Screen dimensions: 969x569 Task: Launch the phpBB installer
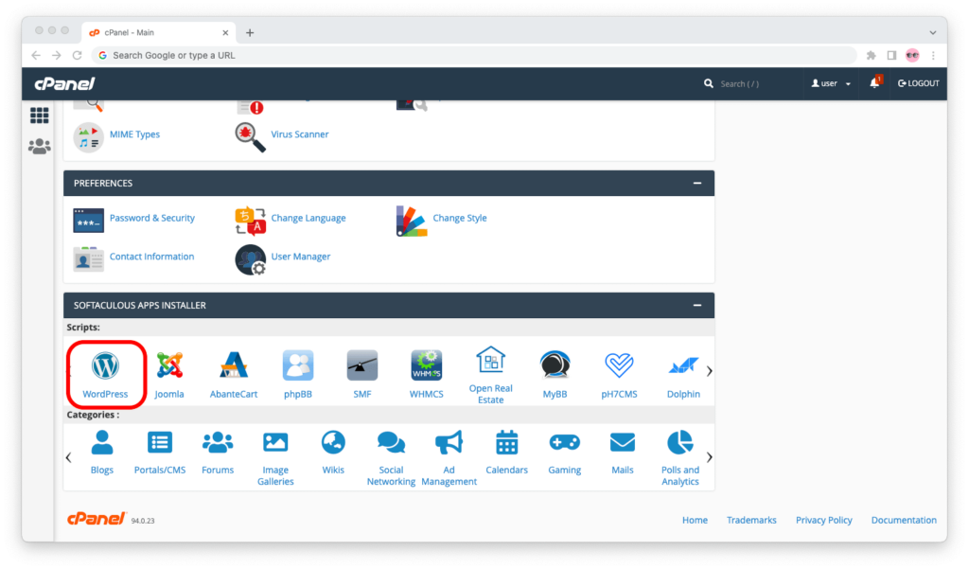click(x=298, y=374)
